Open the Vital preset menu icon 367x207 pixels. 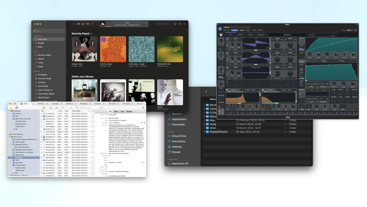313,35
